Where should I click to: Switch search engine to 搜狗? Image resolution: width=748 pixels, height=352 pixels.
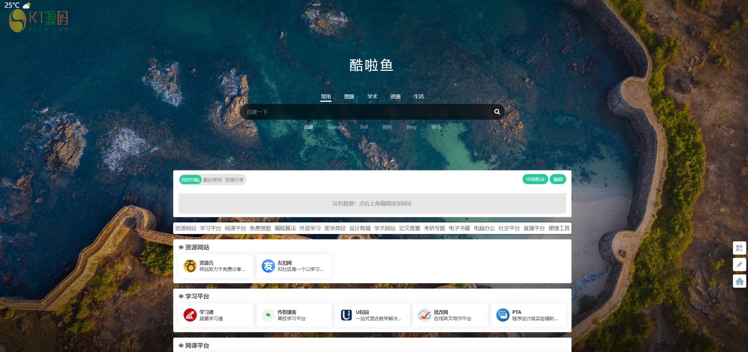387,127
